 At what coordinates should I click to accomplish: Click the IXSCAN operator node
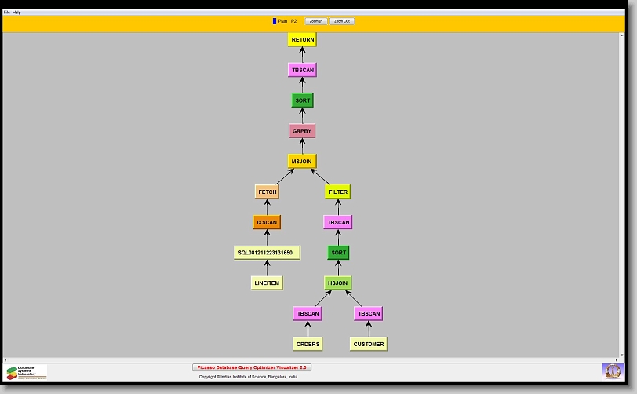click(267, 222)
